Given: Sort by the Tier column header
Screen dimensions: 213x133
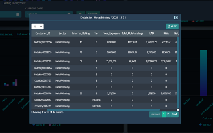Looking at the screenshot, I should click(96, 33).
